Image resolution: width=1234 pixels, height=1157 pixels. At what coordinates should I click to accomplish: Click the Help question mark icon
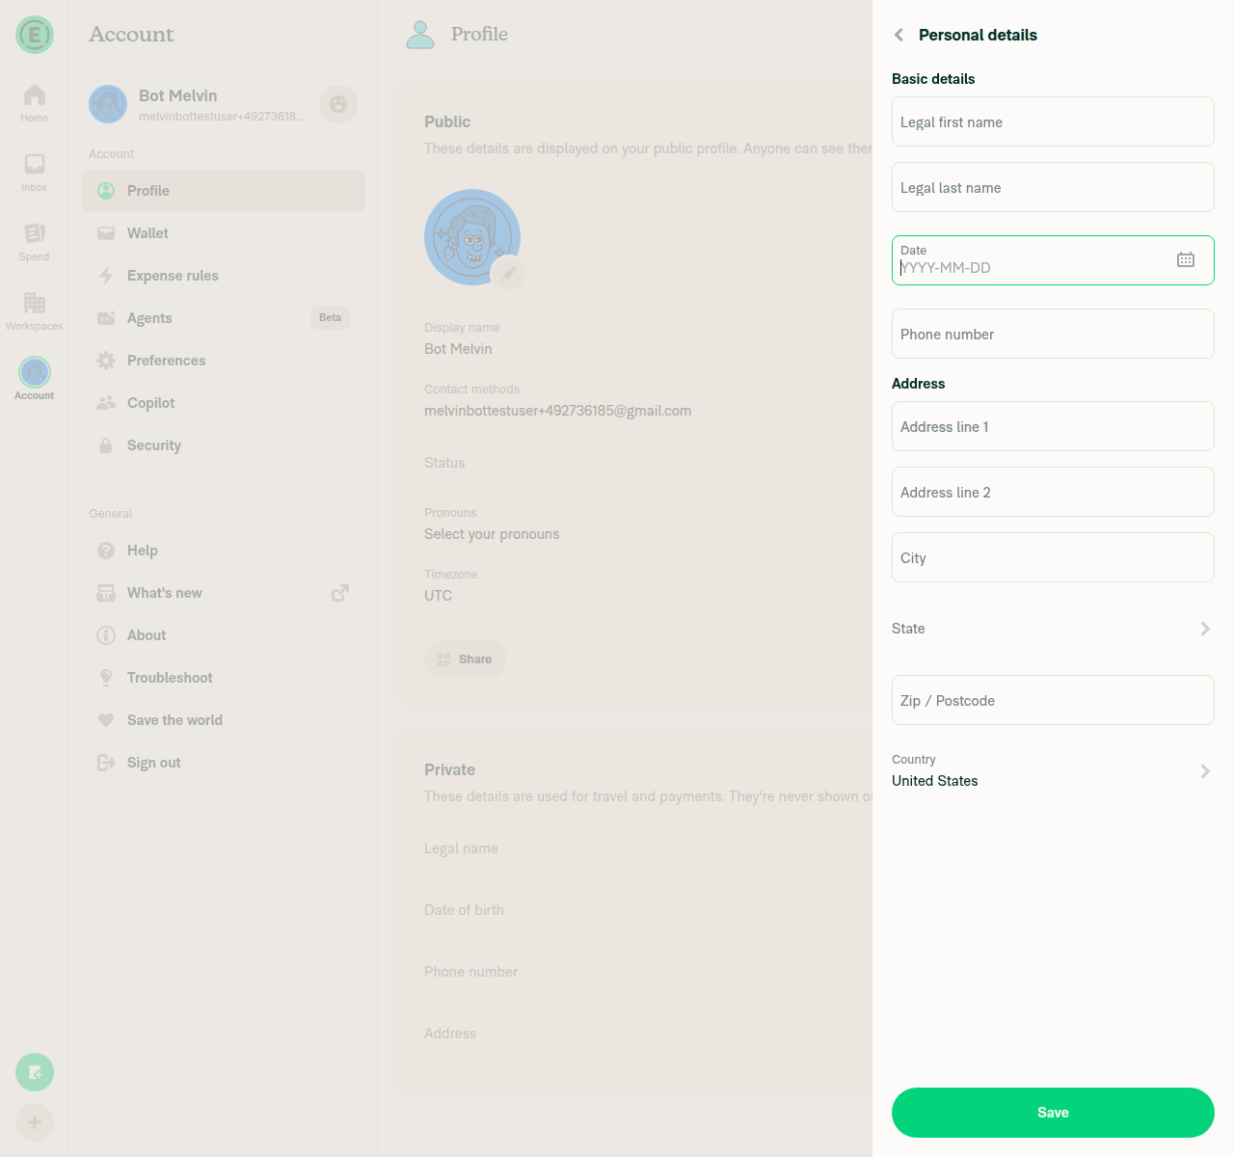tap(106, 551)
